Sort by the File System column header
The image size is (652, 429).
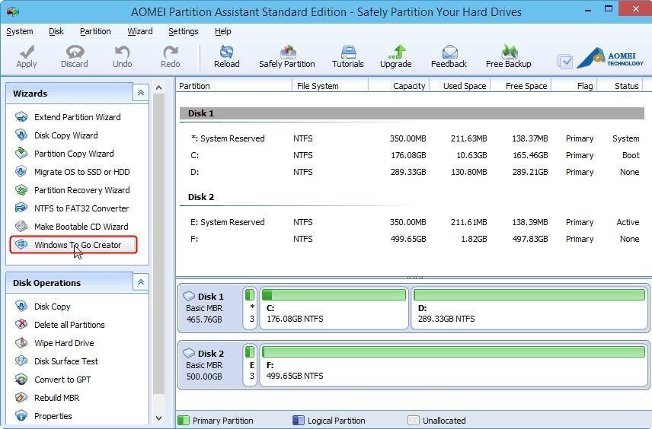(330, 86)
